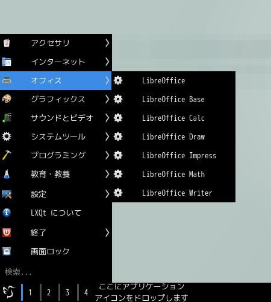Click the LXQt について info icon

point(7,213)
